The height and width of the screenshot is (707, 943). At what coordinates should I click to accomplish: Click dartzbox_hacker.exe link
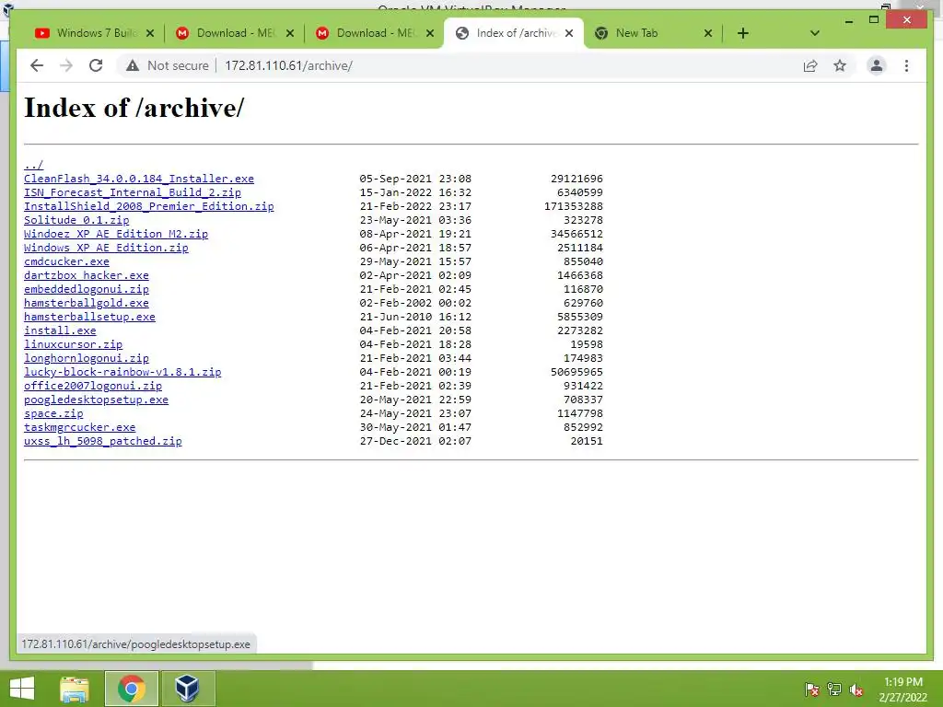click(x=86, y=275)
